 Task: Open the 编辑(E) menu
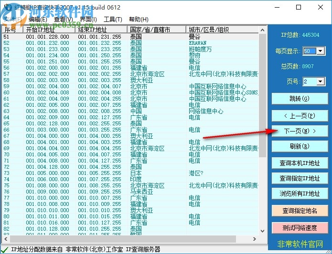(x=38, y=20)
